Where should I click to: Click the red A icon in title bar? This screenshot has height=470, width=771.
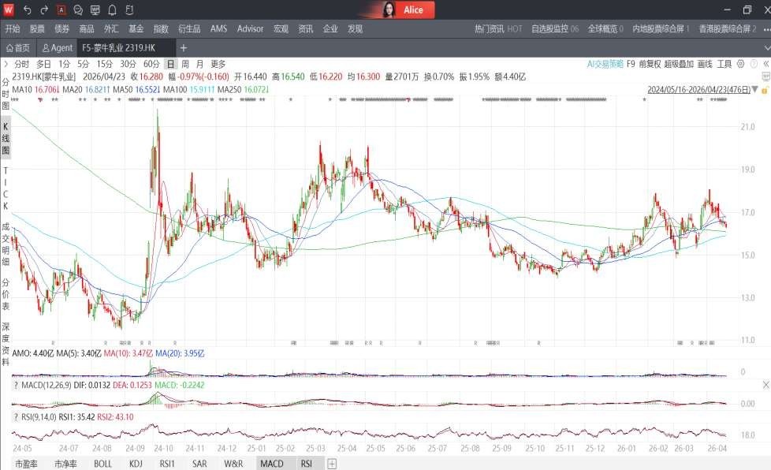(x=61, y=10)
